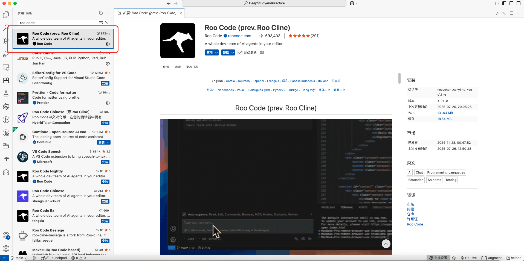Click the extension search input field
This screenshot has height=261, width=524.
click(x=59, y=23)
